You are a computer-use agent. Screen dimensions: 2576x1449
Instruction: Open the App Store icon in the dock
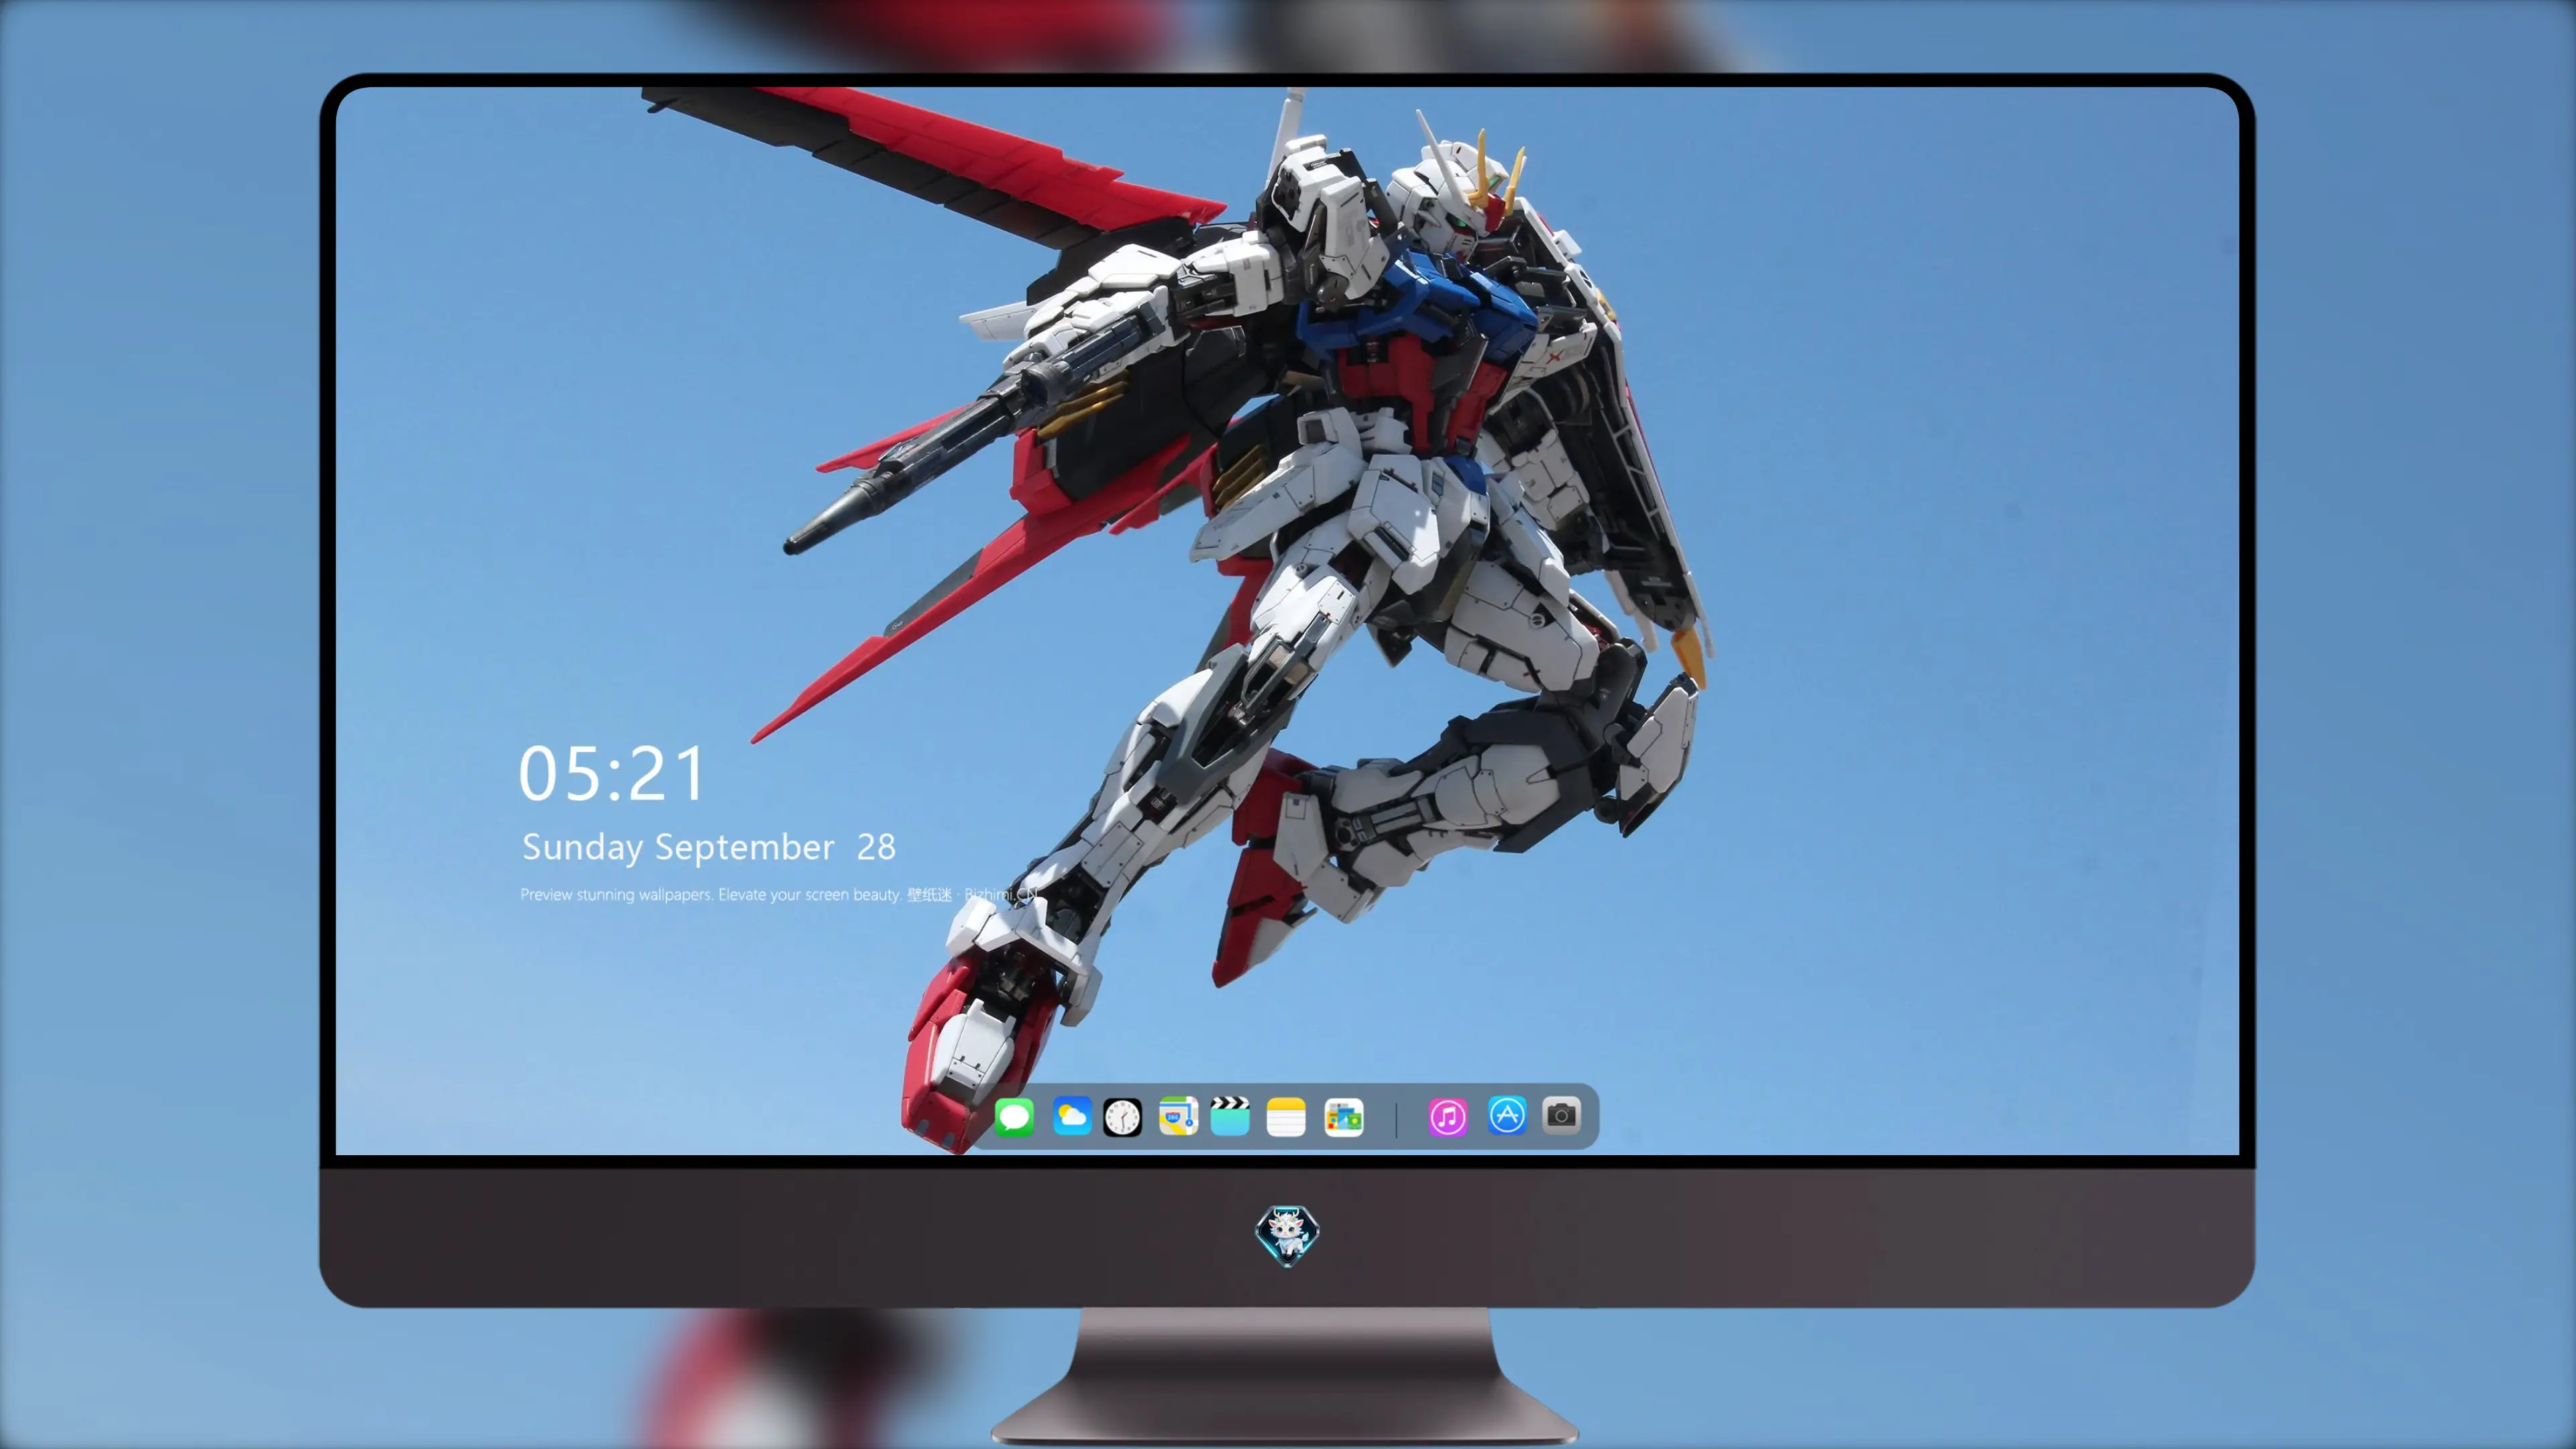(x=1507, y=1116)
